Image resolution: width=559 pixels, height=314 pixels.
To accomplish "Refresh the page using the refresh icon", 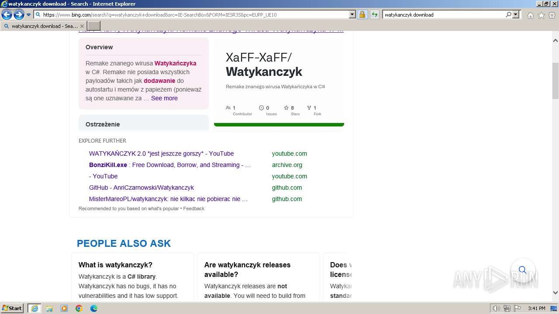I will [x=375, y=14].
